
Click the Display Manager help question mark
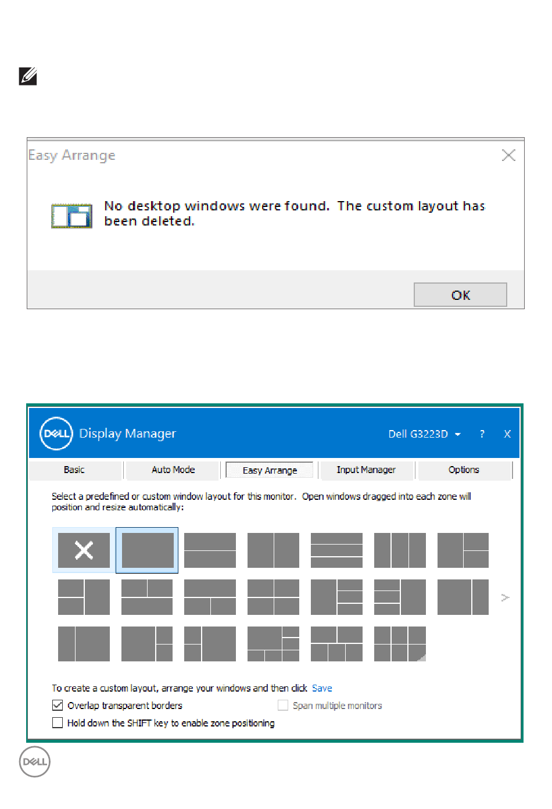coord(482,434)
